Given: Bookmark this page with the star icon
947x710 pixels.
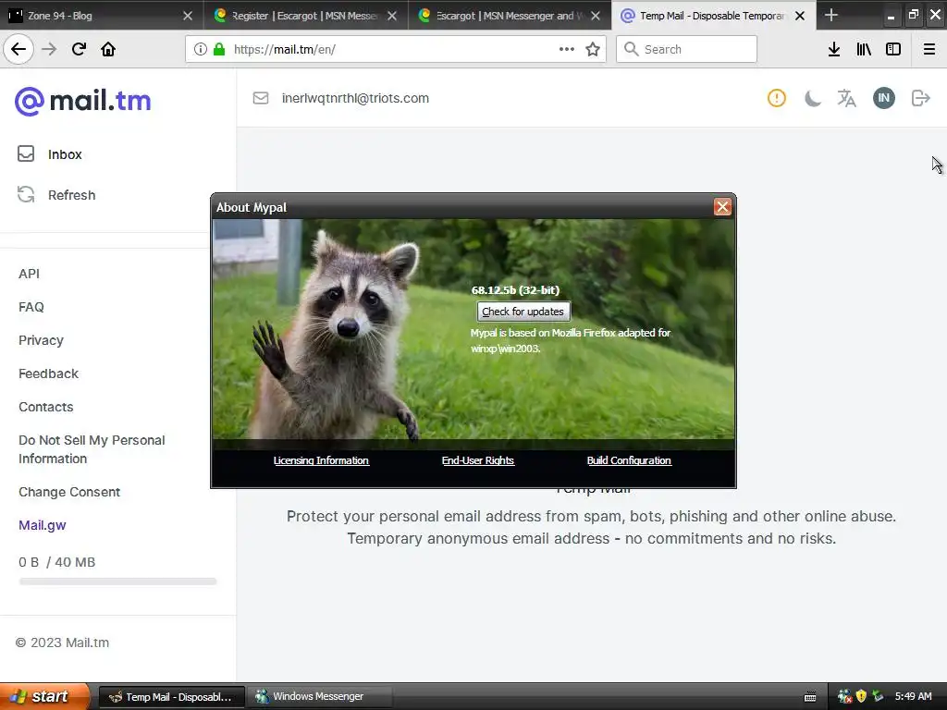Looking at the screenshot, I should click(593, 49).
